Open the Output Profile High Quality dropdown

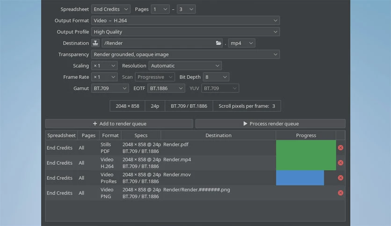(x=185, y=32)
